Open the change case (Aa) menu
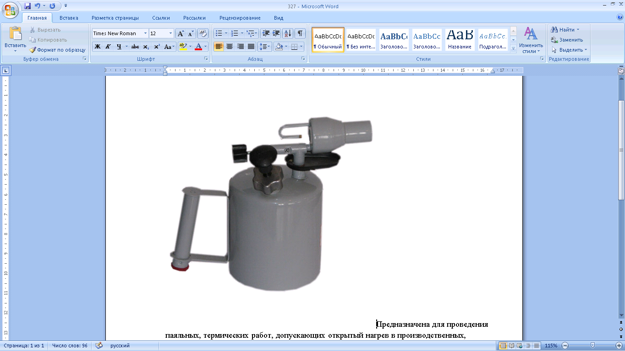The image size is (625, 351). pyautogui.click(x=169, y=47)
